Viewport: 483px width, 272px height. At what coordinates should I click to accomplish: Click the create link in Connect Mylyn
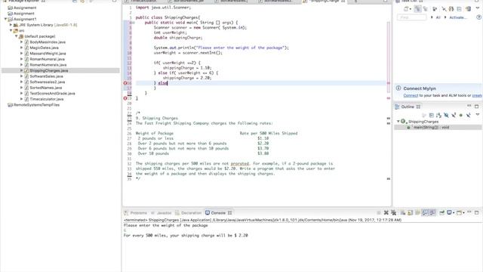click(x=477, y=95)
